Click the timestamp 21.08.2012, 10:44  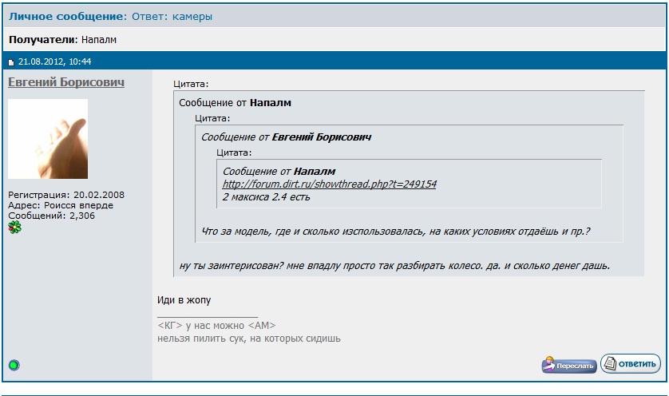pos(54,61)
